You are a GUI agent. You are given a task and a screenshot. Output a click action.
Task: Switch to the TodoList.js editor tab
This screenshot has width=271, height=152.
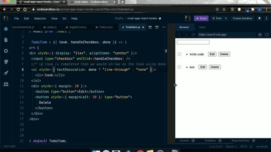tap(104, 27)
